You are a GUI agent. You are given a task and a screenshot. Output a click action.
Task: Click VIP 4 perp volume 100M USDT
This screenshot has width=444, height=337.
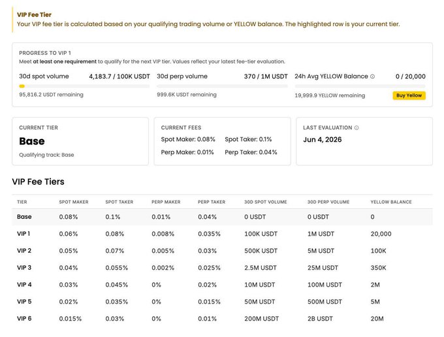[x=325, y=285]
